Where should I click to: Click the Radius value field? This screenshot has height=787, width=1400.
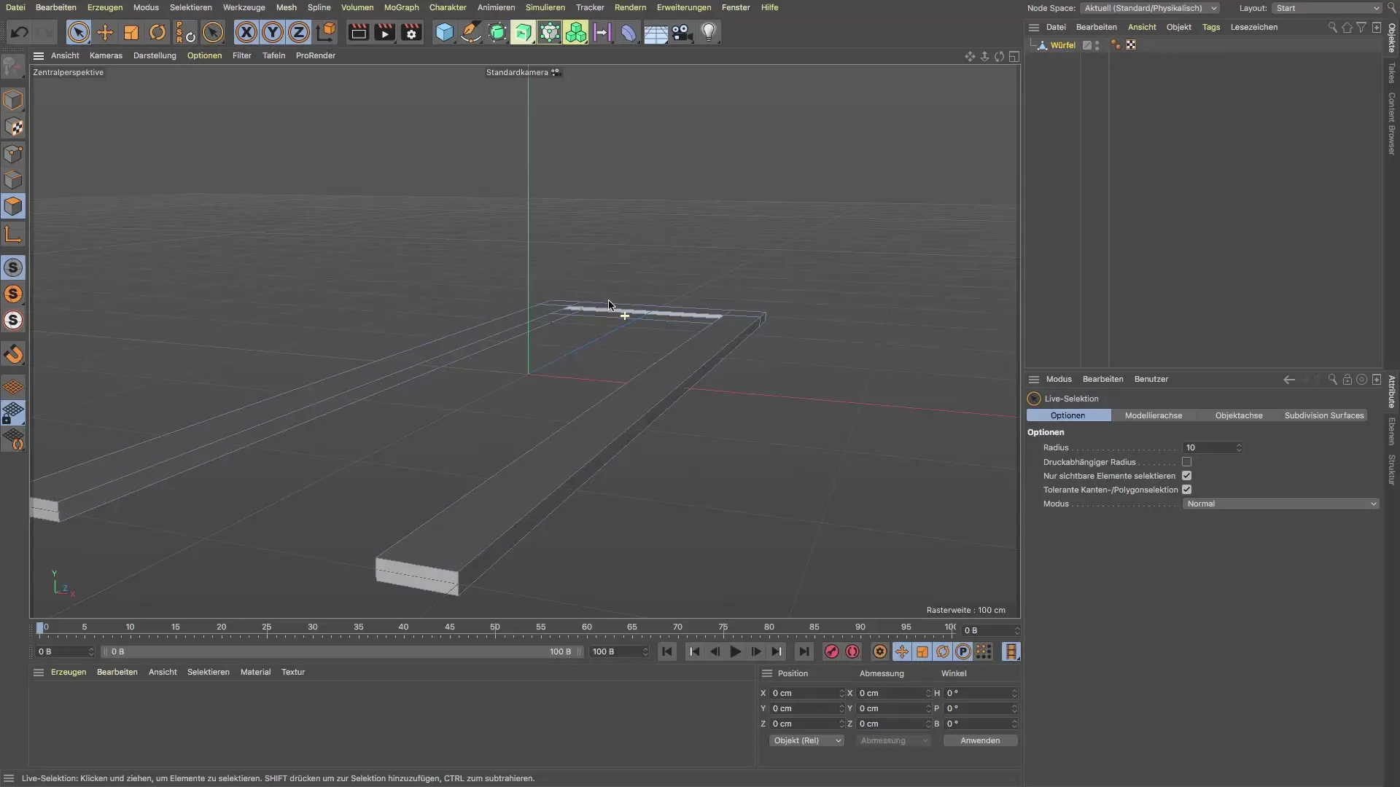pos(1208,447)
